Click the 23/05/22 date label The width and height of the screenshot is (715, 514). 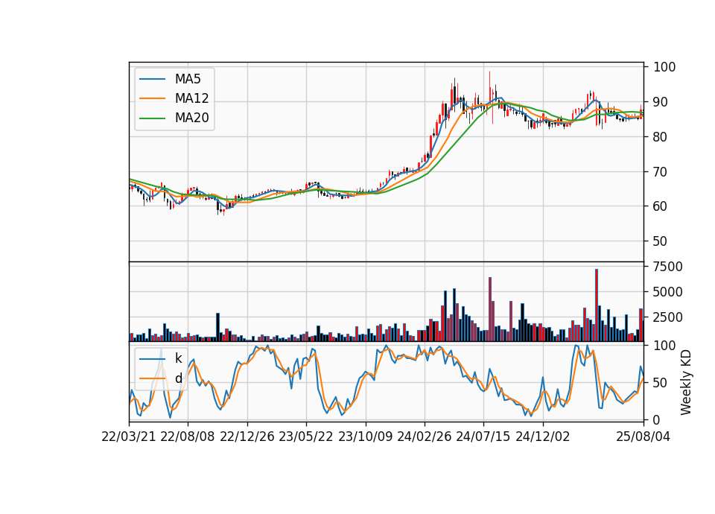pyautogui.click(x=306, y=437)
